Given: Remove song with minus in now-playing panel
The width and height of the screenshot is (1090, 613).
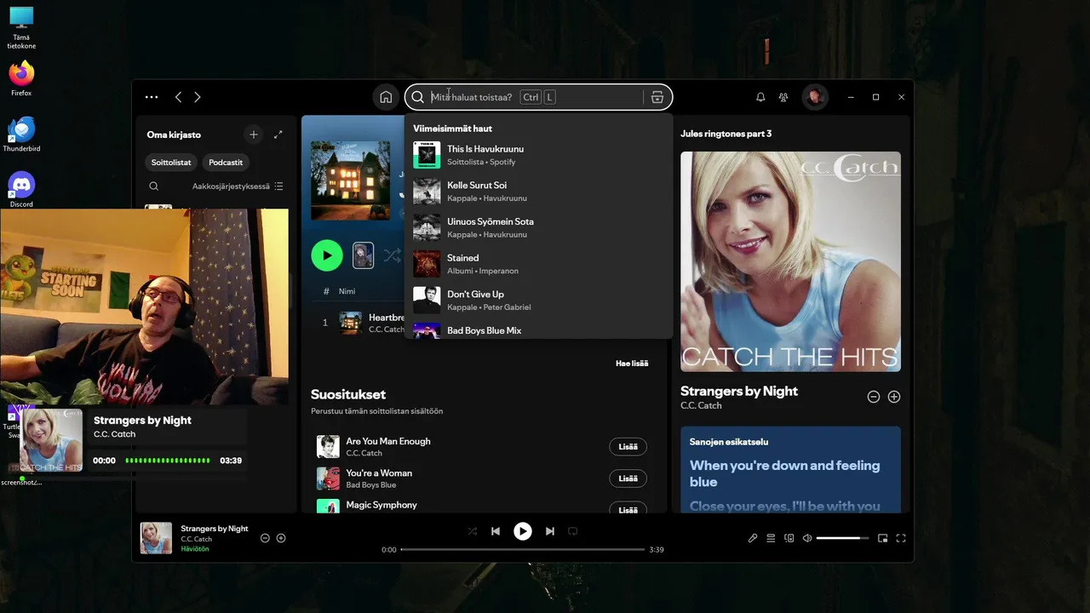Looking at the screenshot, I should click(873, 397).
